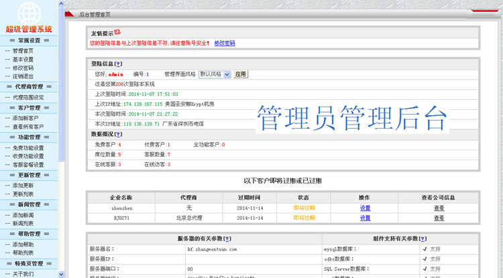Open 免费功能设置 in the sidebar
503x278 pixels.
[28, 148]
